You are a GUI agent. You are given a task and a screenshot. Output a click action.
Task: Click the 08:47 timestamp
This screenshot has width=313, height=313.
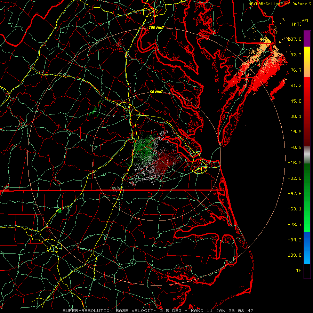coord(246,311)
